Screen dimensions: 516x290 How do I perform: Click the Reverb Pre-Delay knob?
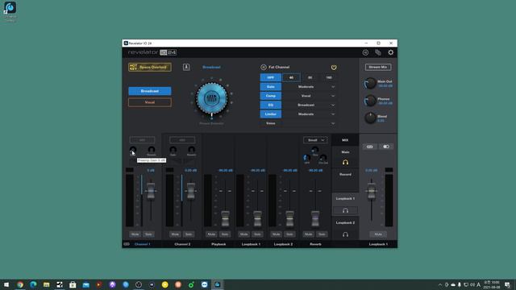coord(323,158)
